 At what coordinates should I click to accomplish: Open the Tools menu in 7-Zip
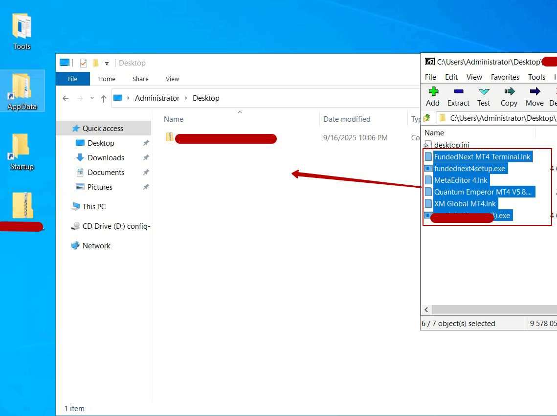pyautogui.click(x=536, y=77)
